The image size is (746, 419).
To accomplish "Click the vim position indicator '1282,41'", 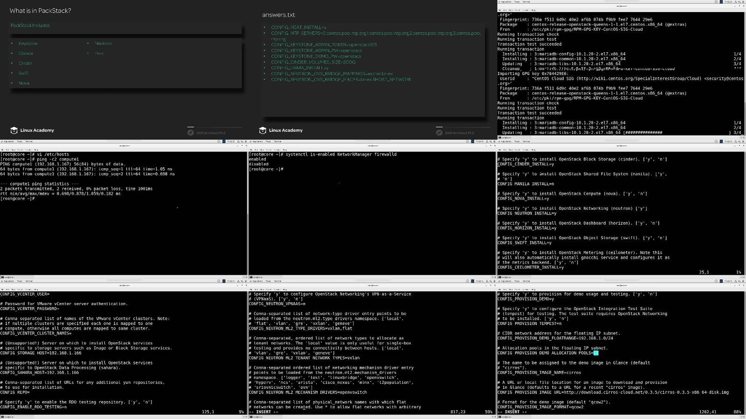I will coord(708,412).
